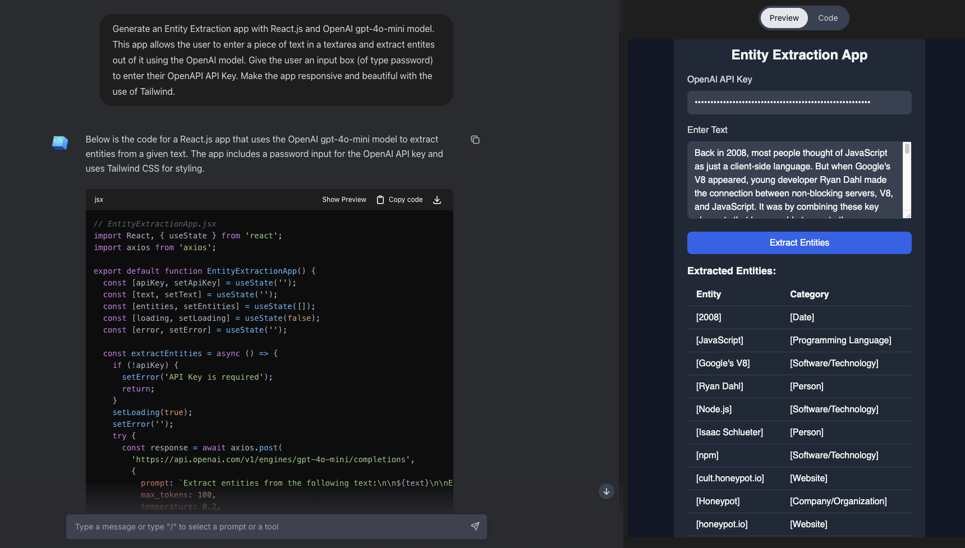This screenshot has height=548, width=965.
Task: Click the [honeypot.io] website entry
Action: click(x=722, y=524)
